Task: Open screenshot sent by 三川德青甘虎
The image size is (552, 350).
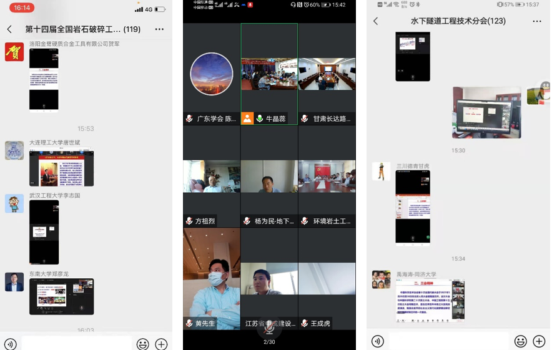Action: click(413, 208)
